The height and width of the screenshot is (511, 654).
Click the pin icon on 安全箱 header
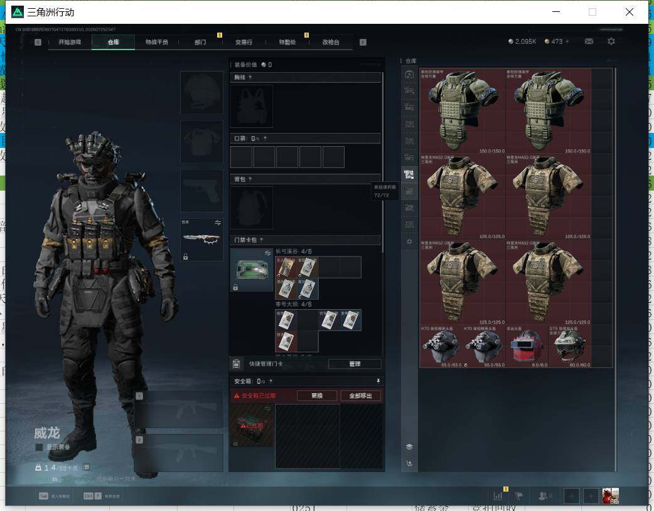[378, 381]
